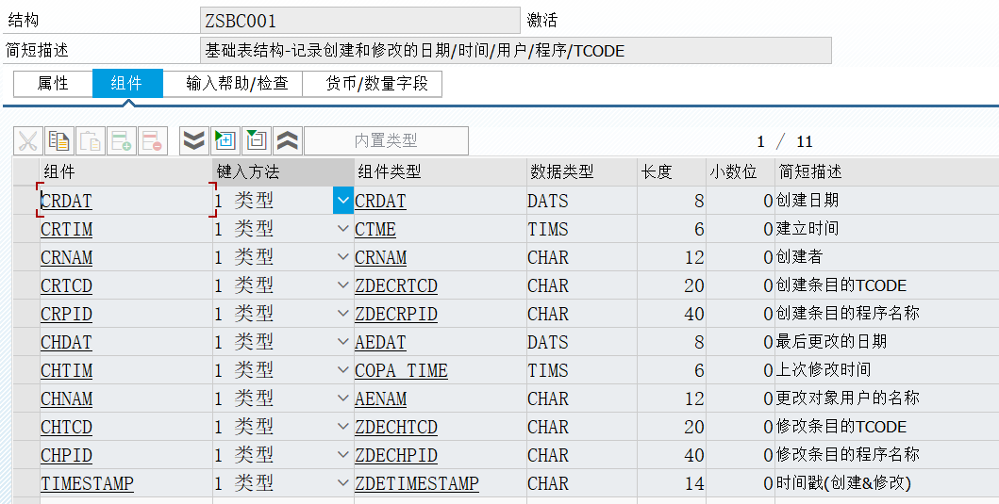The image size is (999, 504).
Task: Click the CRTIM component name cell
Action: point(126,229)
